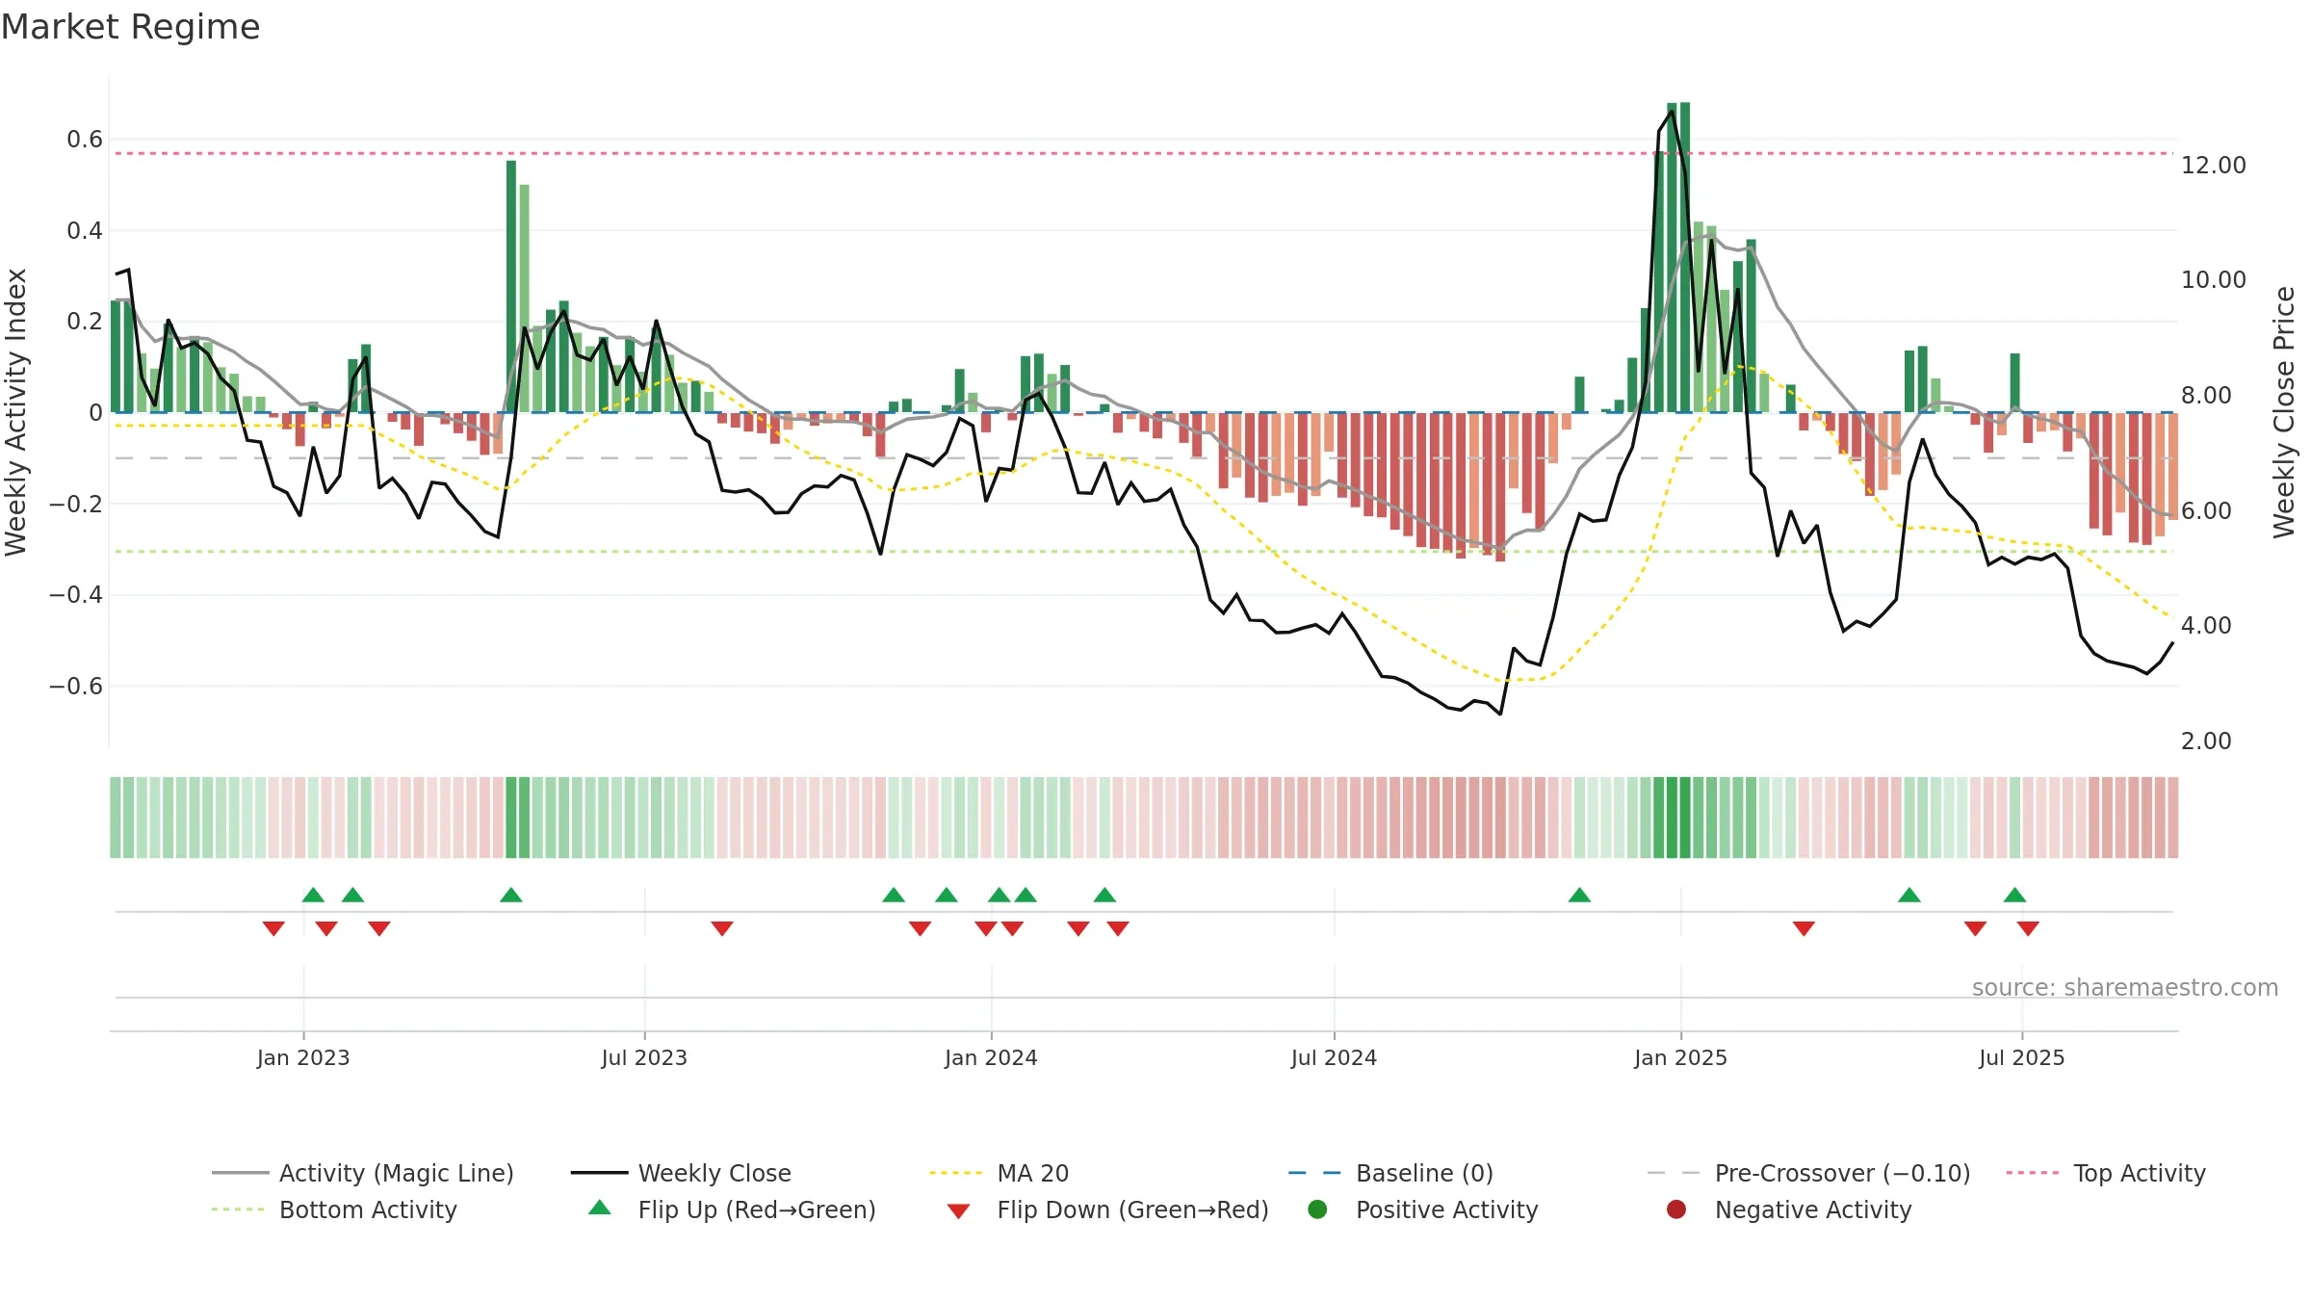Click Weekly Activity Index axis title
2311x1300 pixels.
[15, 411]
